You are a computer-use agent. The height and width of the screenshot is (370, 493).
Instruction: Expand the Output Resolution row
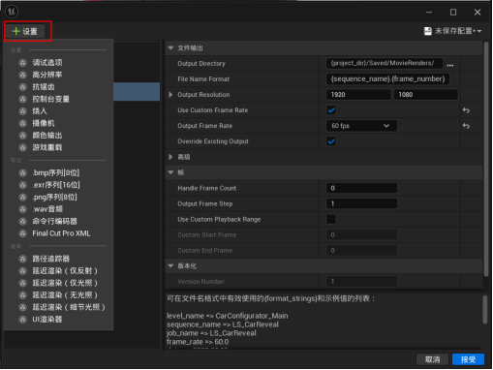[x=170, y=95]
